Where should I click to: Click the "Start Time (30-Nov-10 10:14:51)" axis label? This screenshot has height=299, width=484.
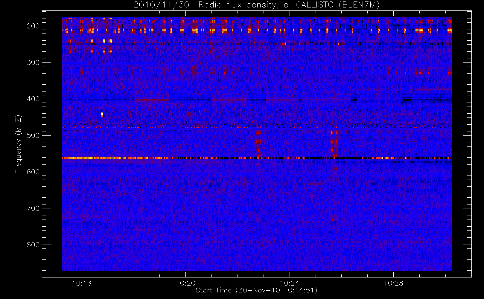(256, 290)
